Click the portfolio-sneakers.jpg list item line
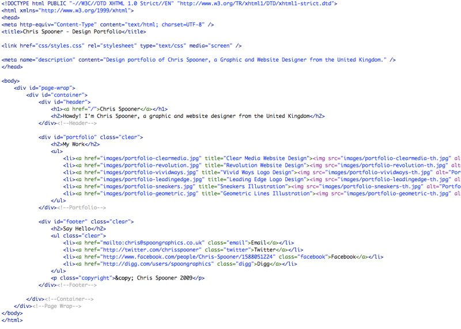This screenshot has width=461, height=329. click(262, 187)
